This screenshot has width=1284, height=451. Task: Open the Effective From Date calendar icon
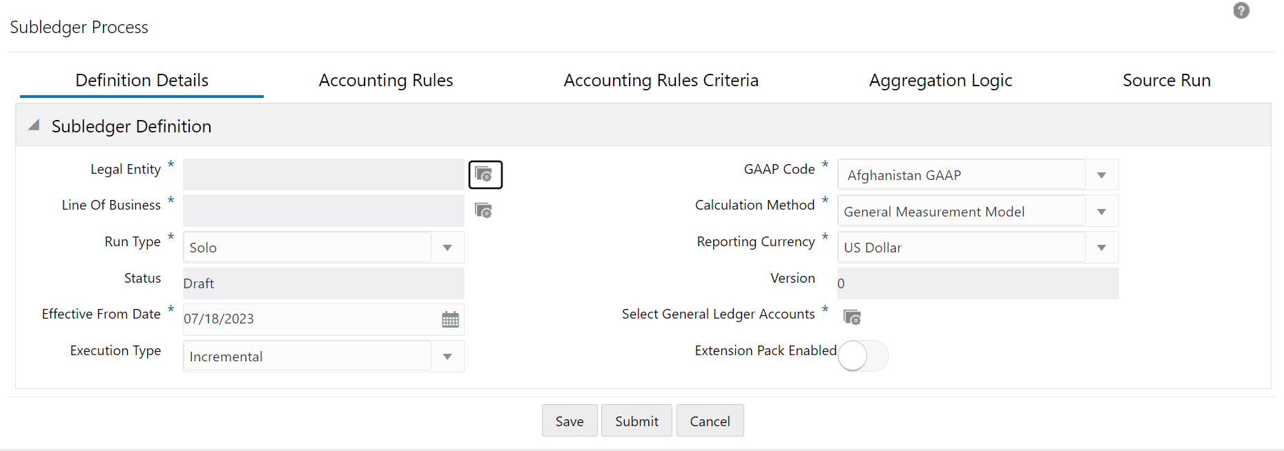(x=450, y=319)
